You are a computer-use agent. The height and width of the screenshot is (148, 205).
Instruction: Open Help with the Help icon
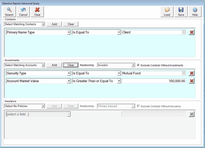tap(195, 11)
